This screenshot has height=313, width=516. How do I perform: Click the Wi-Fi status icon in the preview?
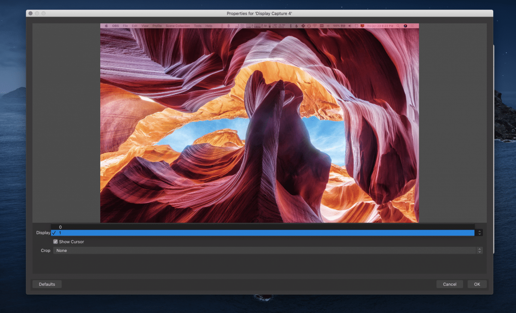pos(314,26)
